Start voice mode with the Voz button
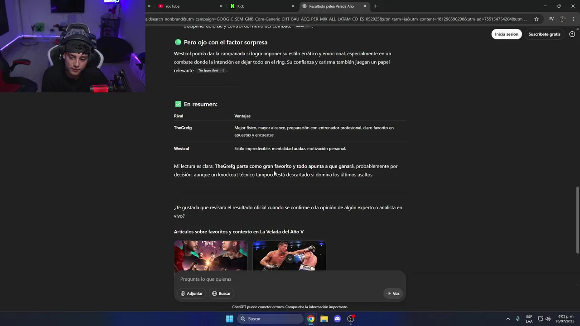 (393, 293)
